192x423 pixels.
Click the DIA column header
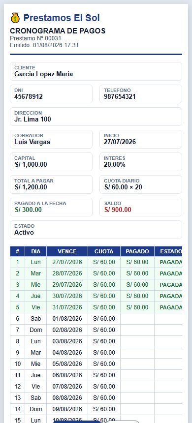pos(35,251)
